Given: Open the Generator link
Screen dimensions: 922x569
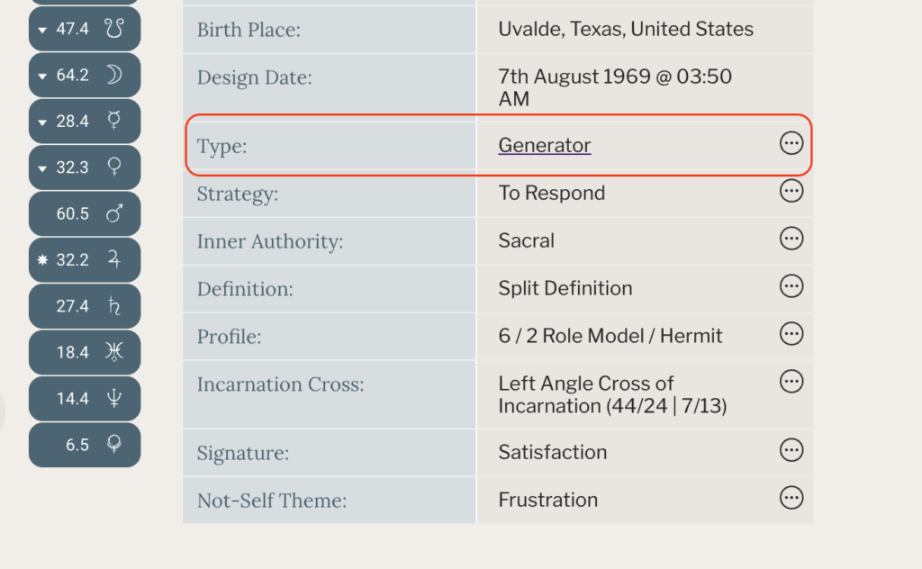Looking at the screenshot, I should pyautogui.click(x=544, y=146).
